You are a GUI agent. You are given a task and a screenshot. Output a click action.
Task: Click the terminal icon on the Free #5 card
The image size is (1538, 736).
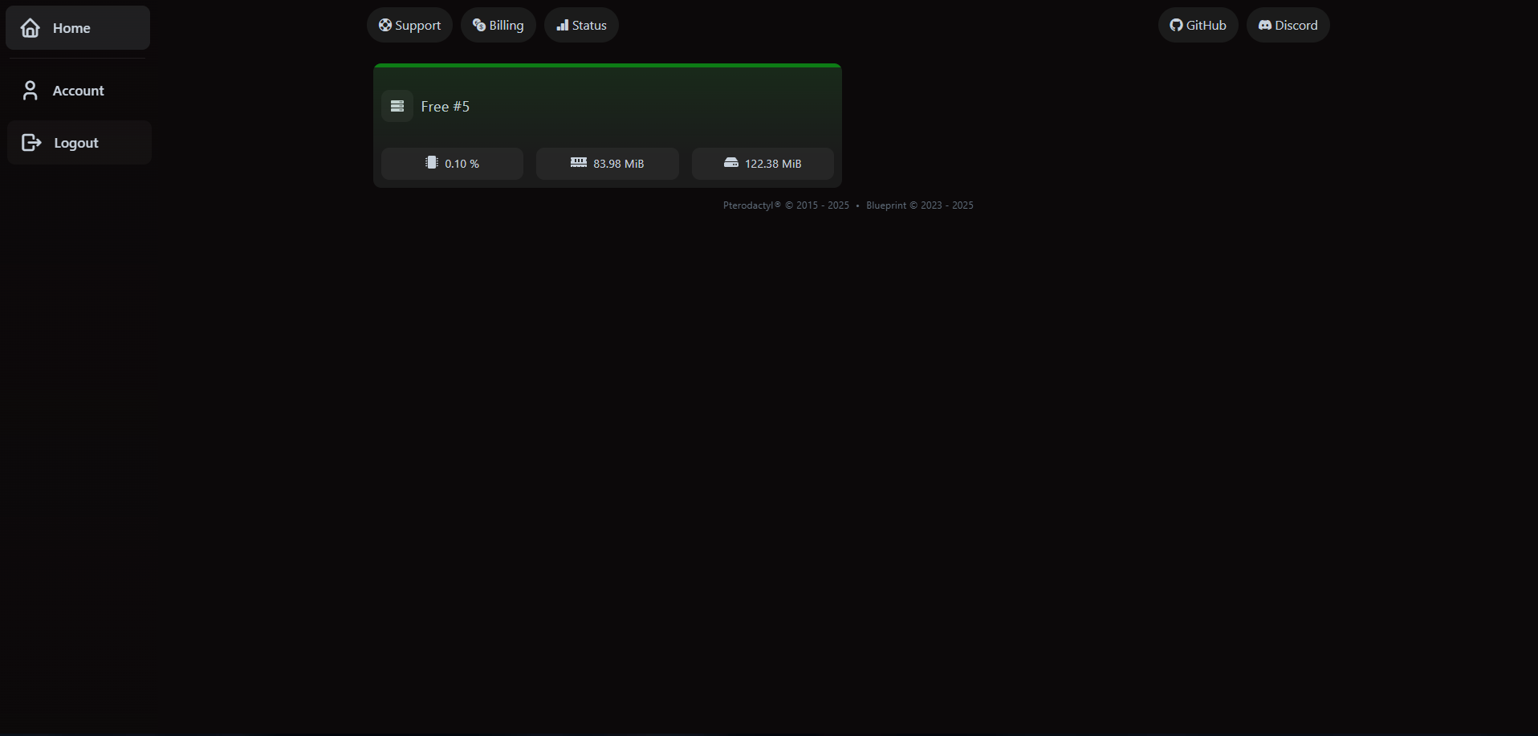[397, 105]
